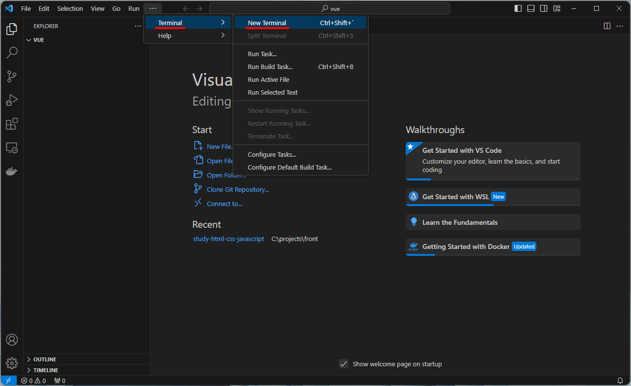The height and width of the screenshot is (386, 631).
Task: Open the notifications bell in status bar
Action: 620,381
